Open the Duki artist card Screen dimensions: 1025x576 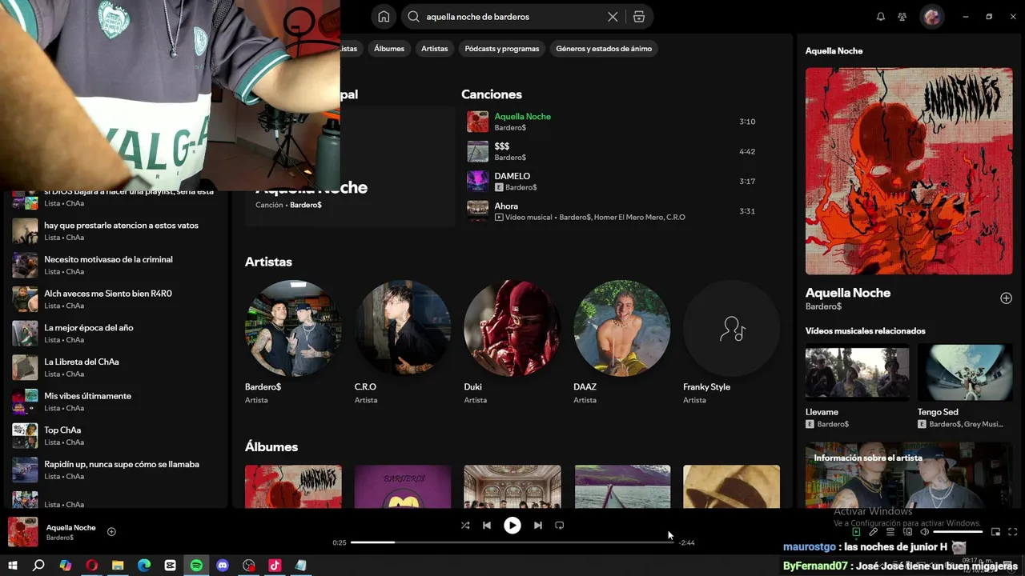tap(512, 342)
